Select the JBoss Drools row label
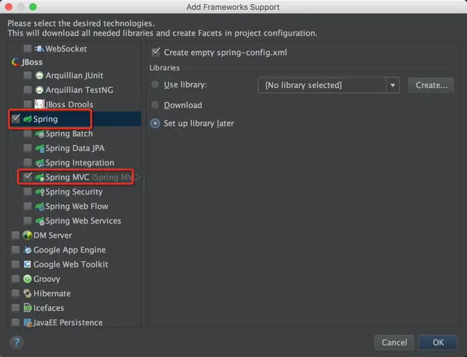The height and width of the screenshot is (357, 467). click(69, 104)
